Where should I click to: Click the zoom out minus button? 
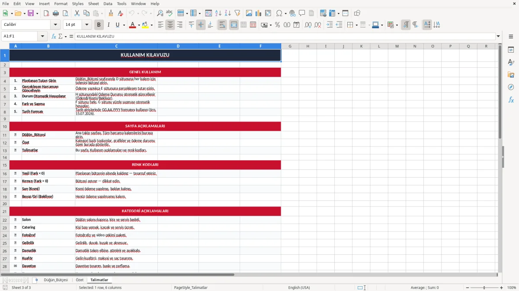pos(467,288)
